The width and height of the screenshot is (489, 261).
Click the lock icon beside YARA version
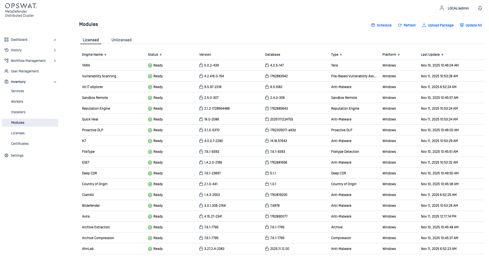[x=201, y=65]
